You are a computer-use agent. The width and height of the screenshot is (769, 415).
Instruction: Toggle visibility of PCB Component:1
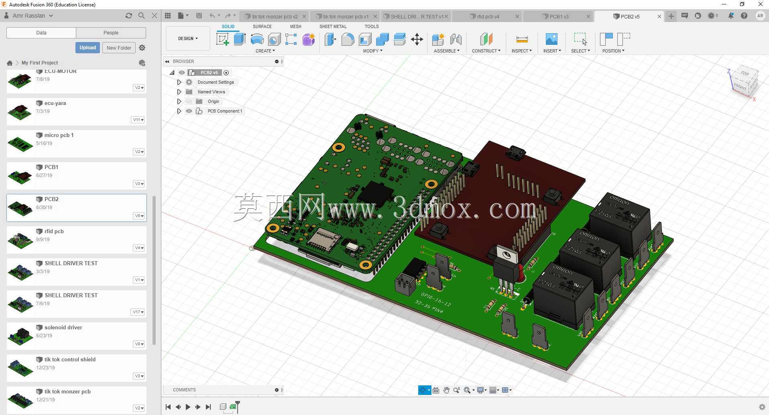189,111
